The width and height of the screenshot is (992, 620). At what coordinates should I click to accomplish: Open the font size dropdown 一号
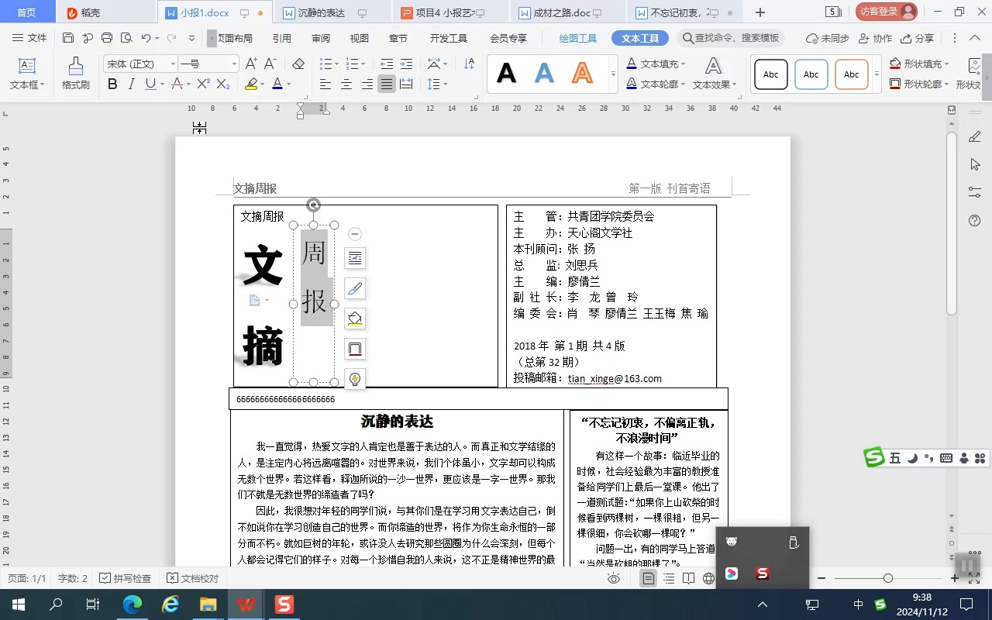233,64
